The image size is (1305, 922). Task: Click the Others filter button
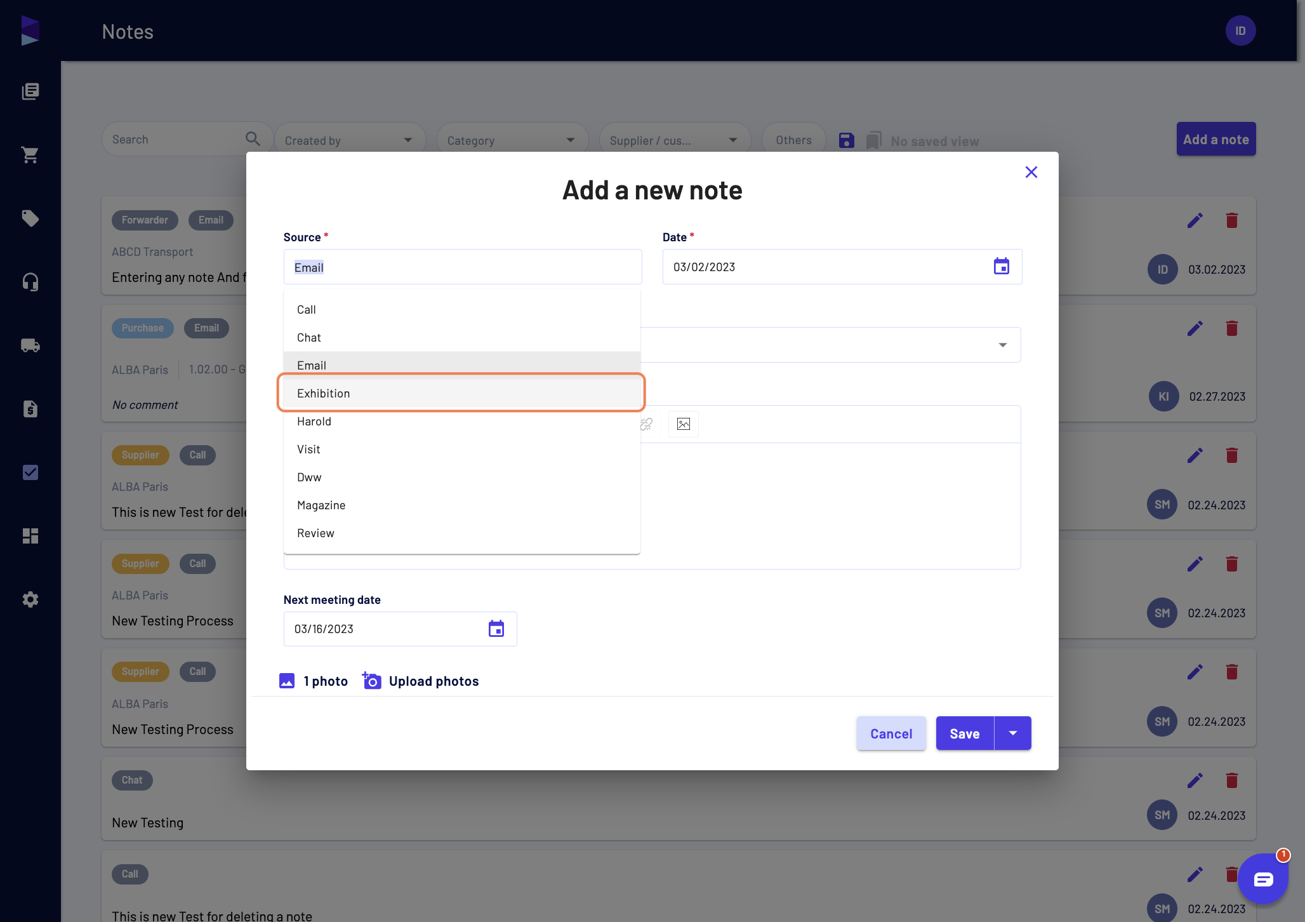793,140
